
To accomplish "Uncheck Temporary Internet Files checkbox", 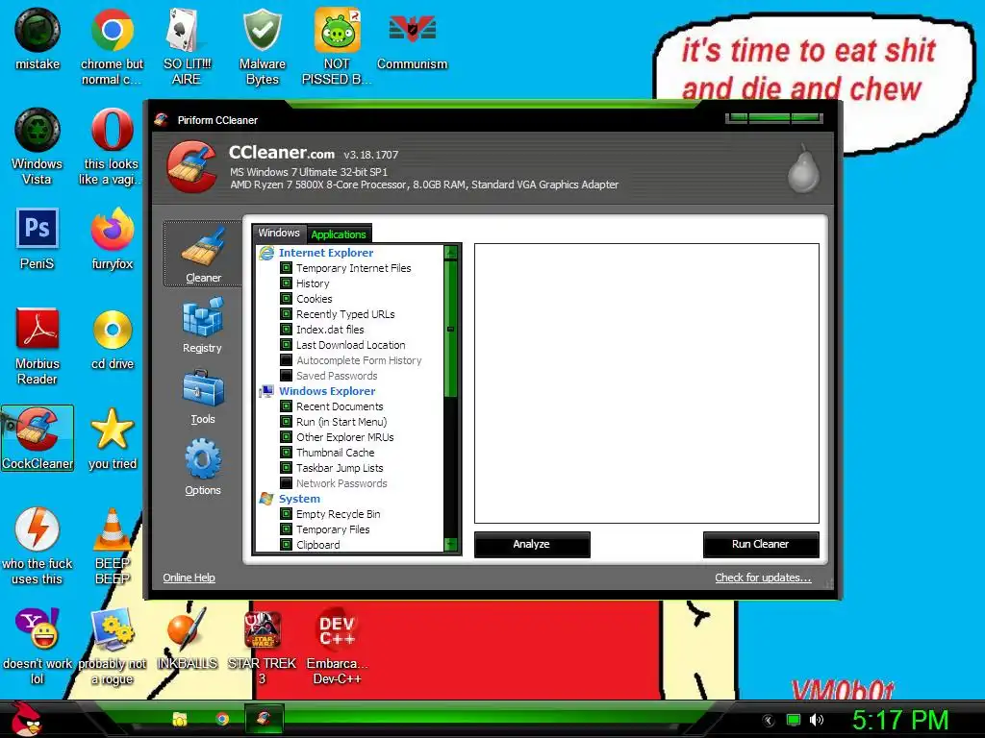I will (286, 268).
